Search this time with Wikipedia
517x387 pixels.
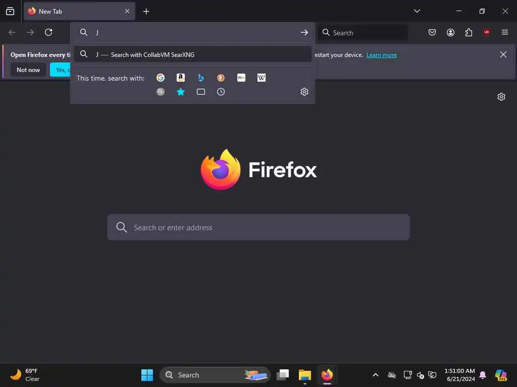(262, 78)
